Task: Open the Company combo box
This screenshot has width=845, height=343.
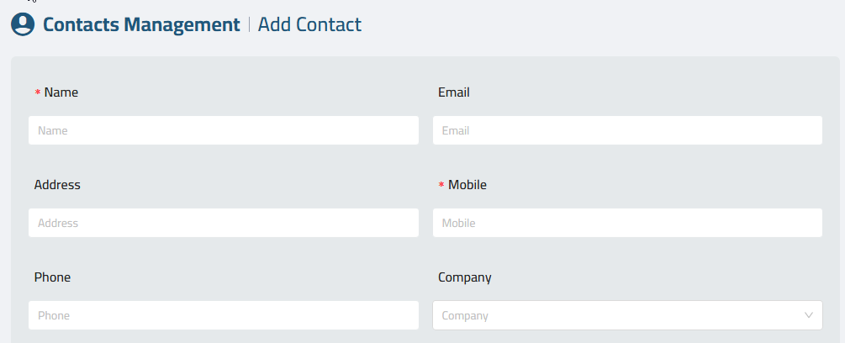Action: point(627,315)
